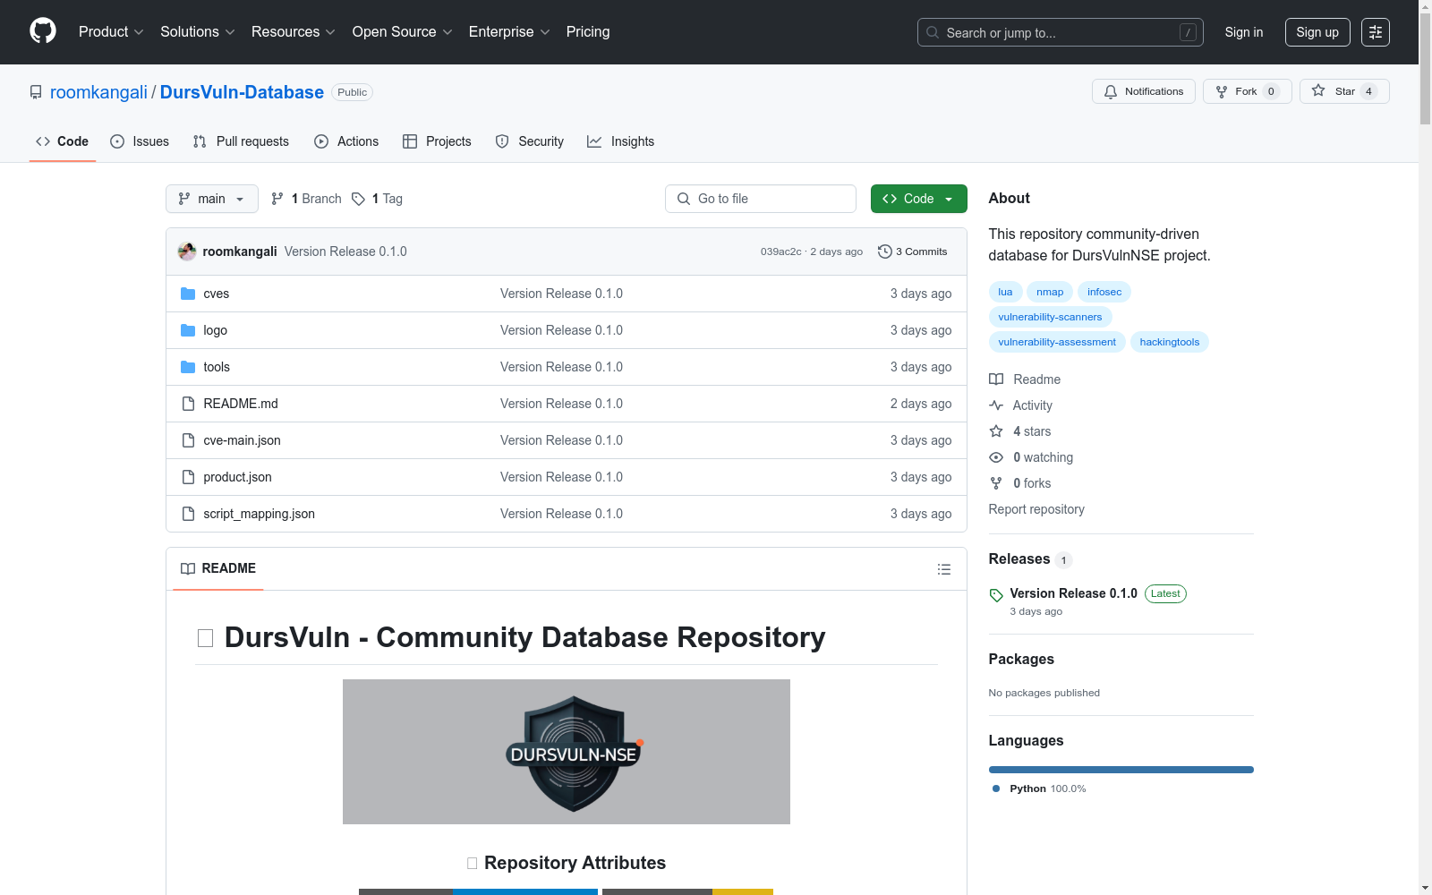Open the 3 Commits history link

(x=913, y=251)
